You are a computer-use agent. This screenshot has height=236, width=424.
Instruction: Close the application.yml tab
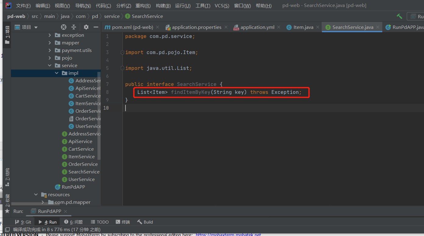pos(279,27)
